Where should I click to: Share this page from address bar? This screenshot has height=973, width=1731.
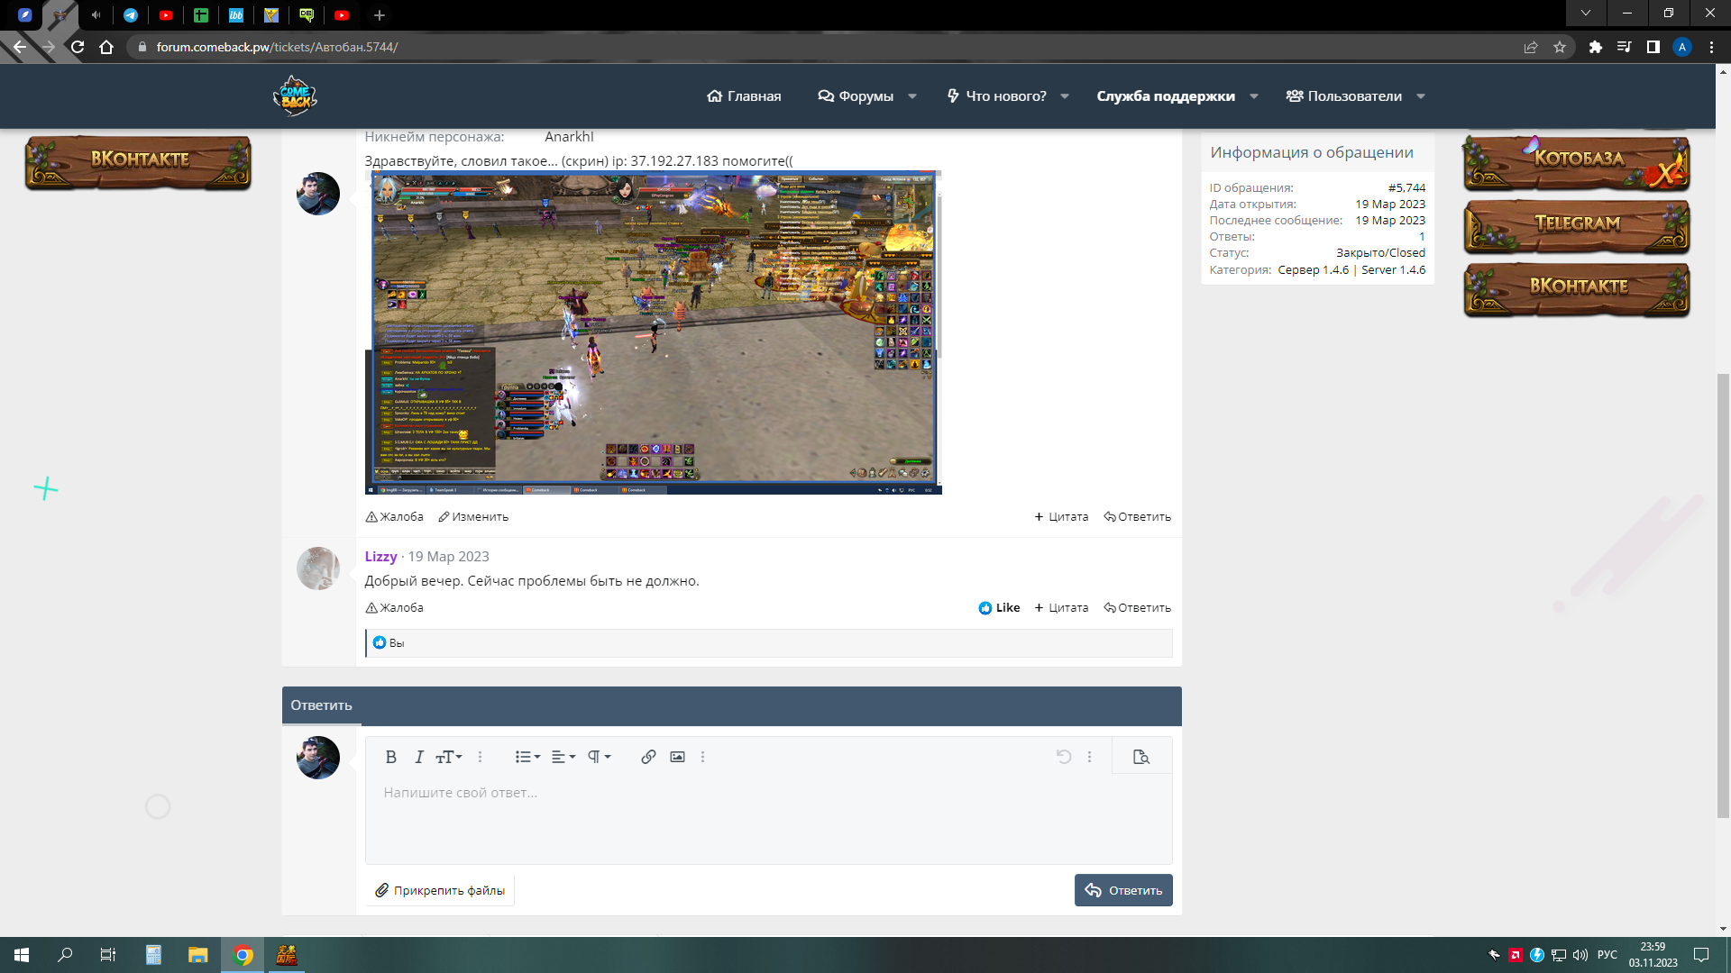(x=1531, y=47)
